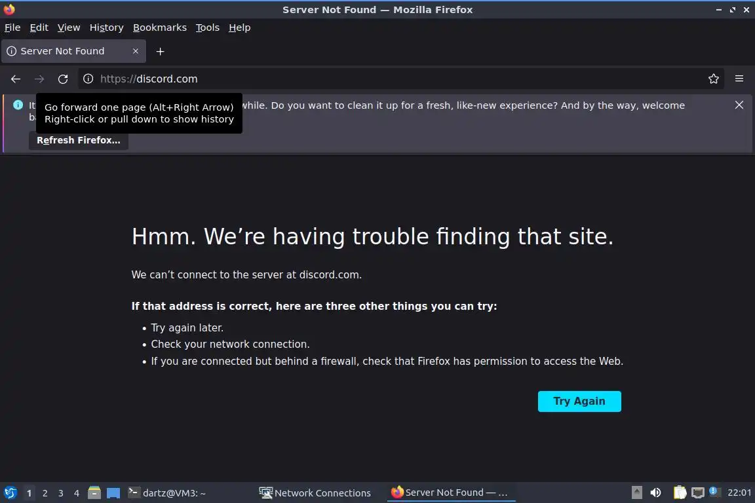Viewport: 755px width, 503px height.
Task: Switch to Network Connections window
Action: (x=315, y=493)
